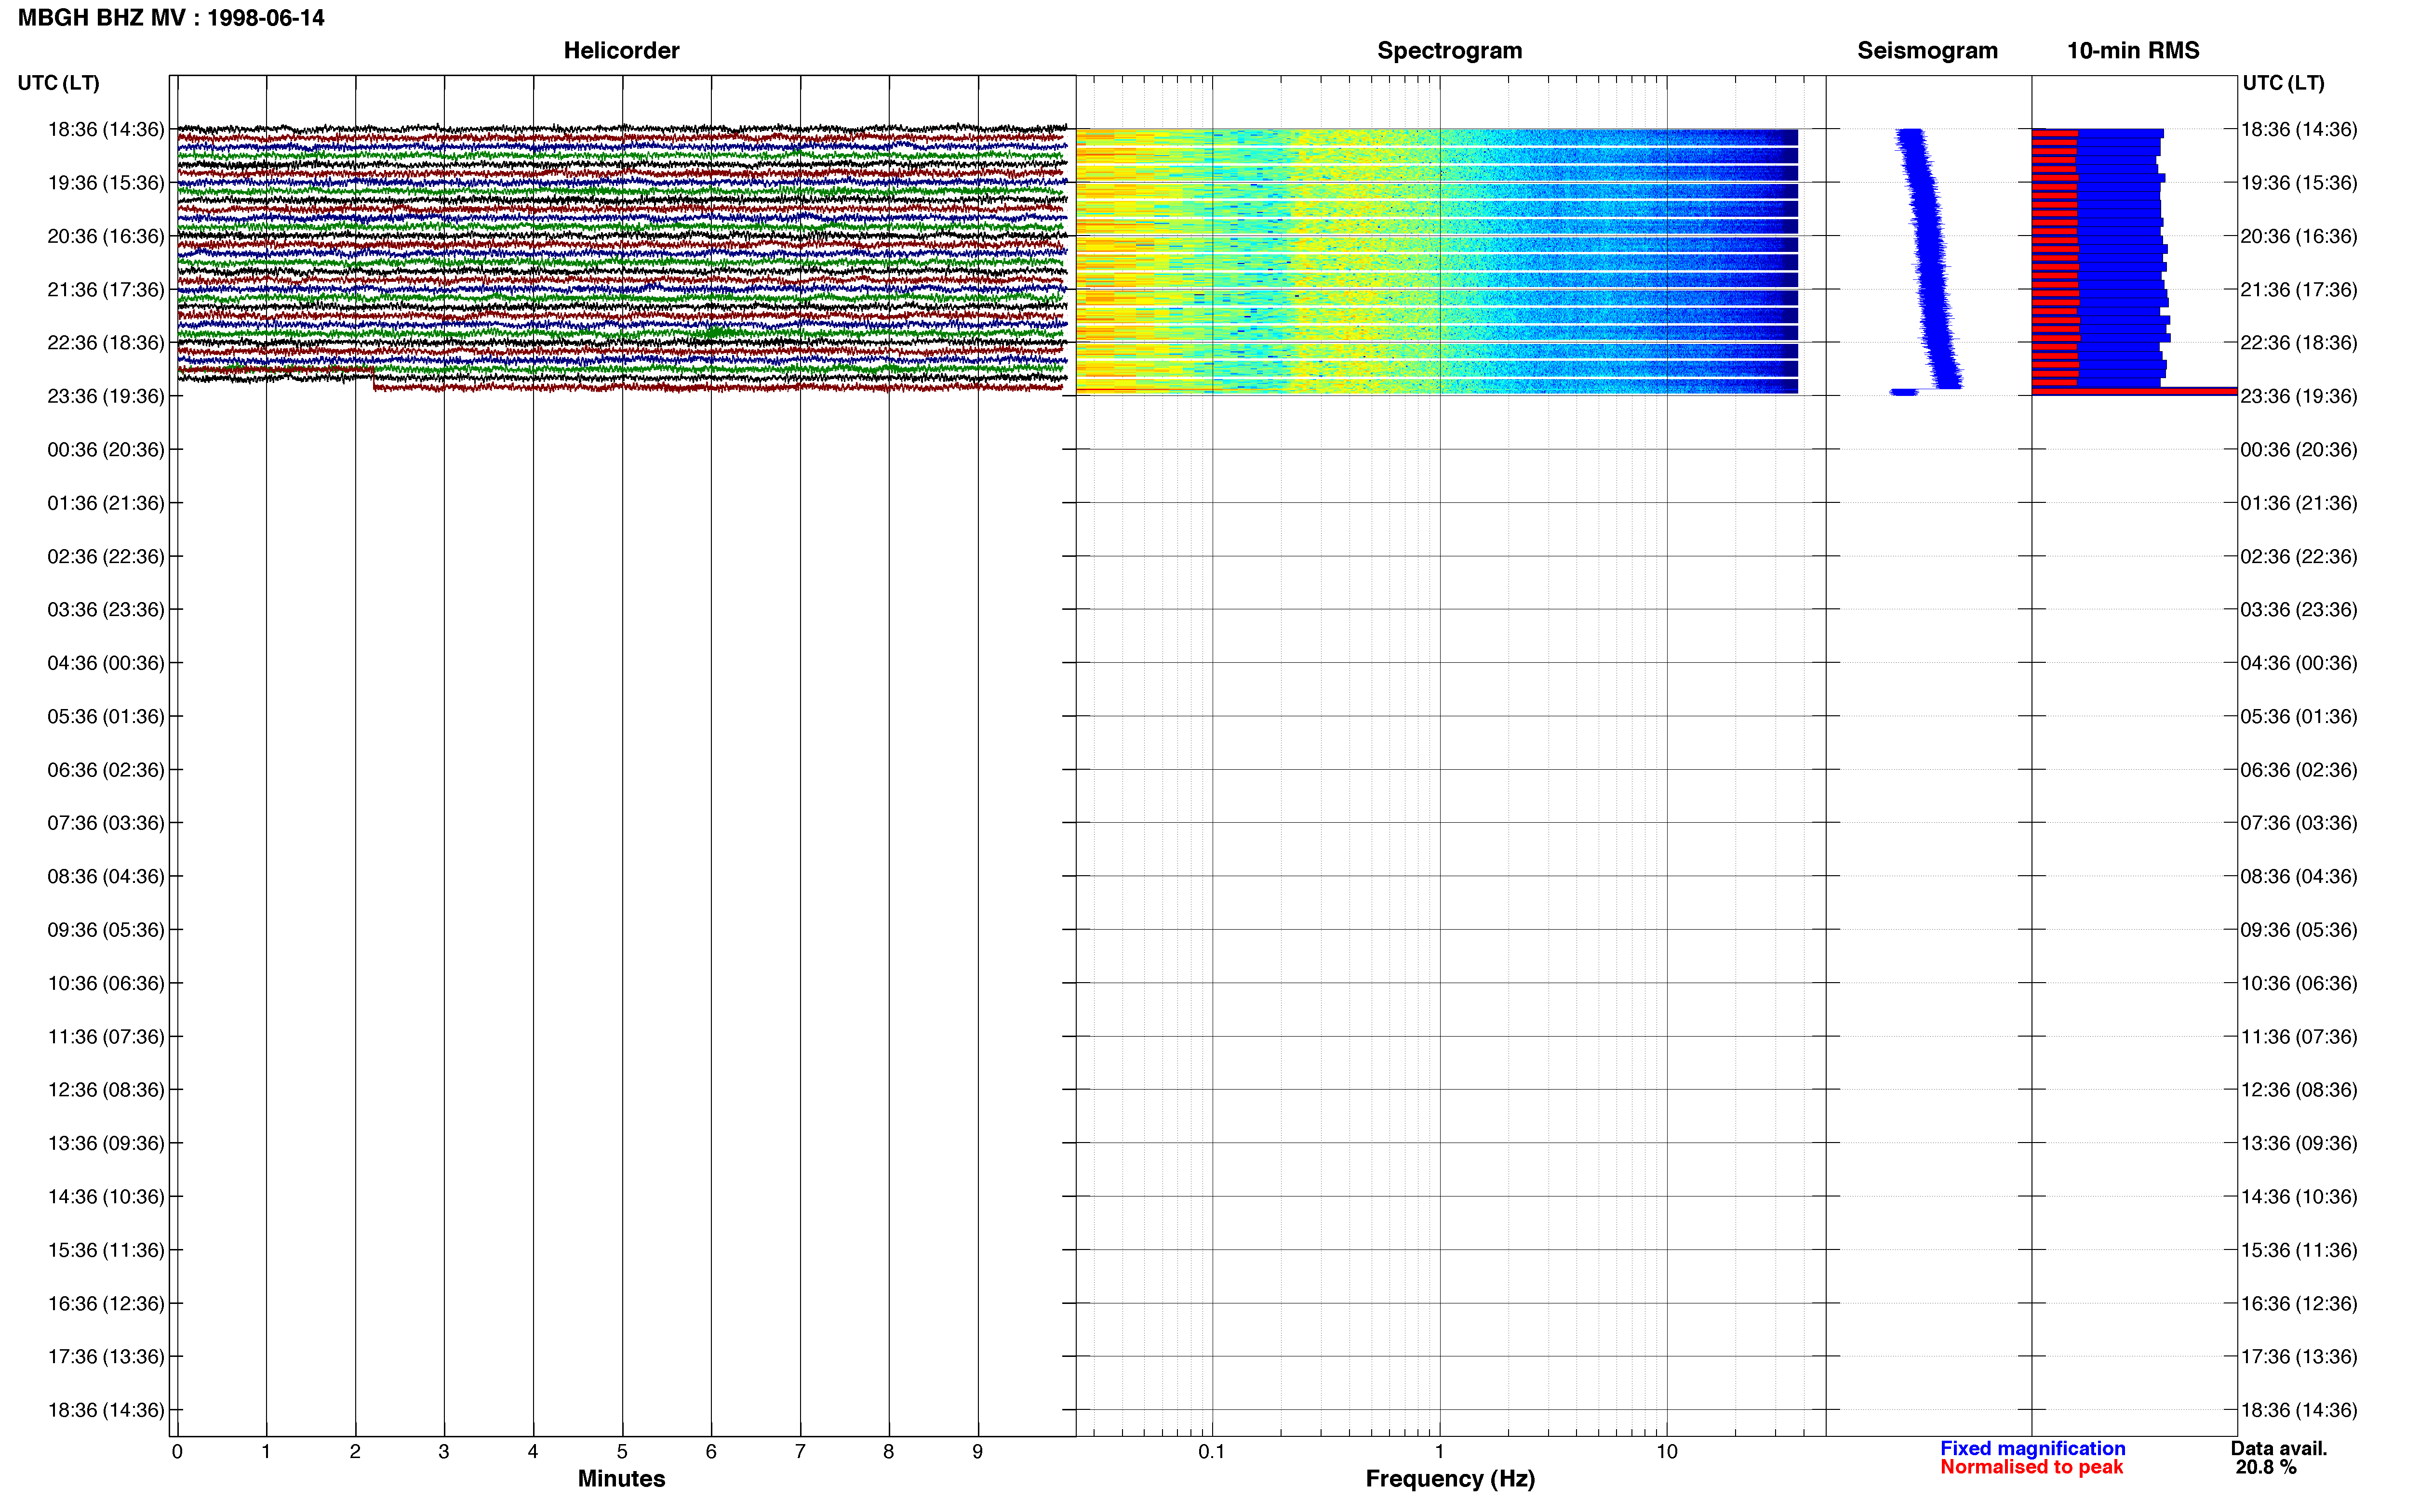This screenshot has width=2419, height=1512.
Task: Click the helicorder waveform traces
Action: pyautogui.click(x=621, y=258)
